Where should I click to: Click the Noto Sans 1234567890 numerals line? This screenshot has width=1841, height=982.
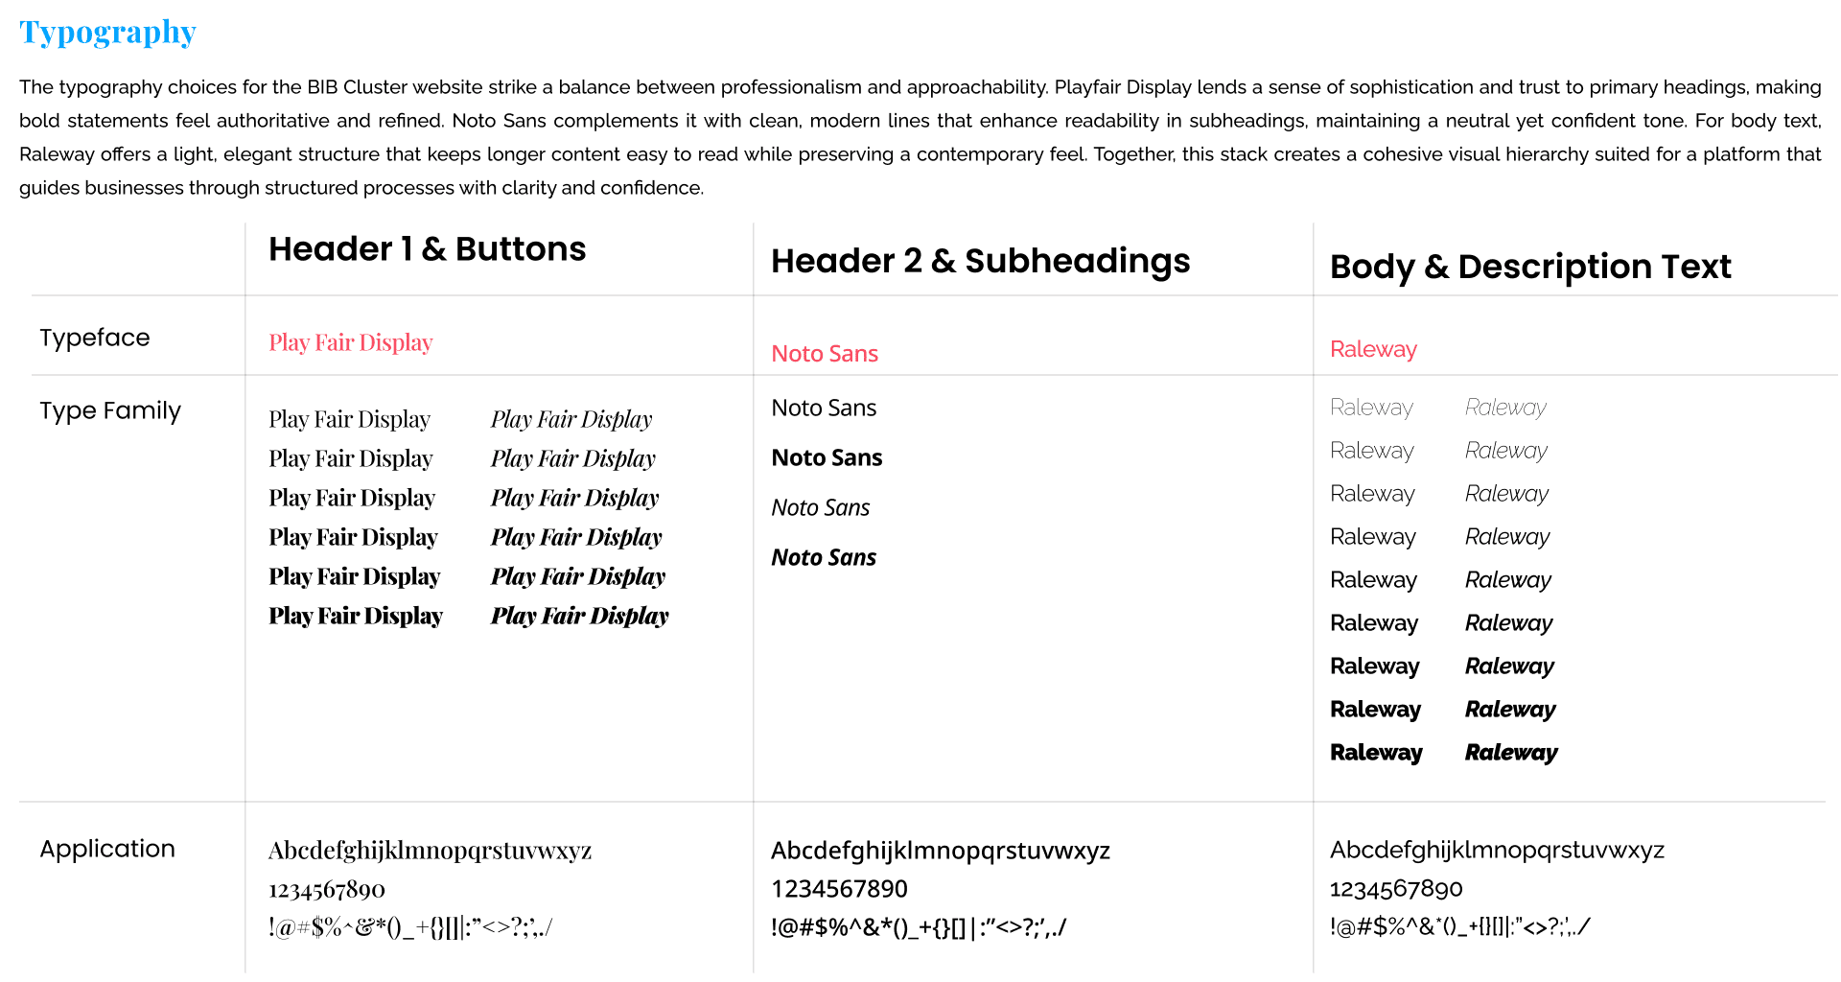pos(839,889)
